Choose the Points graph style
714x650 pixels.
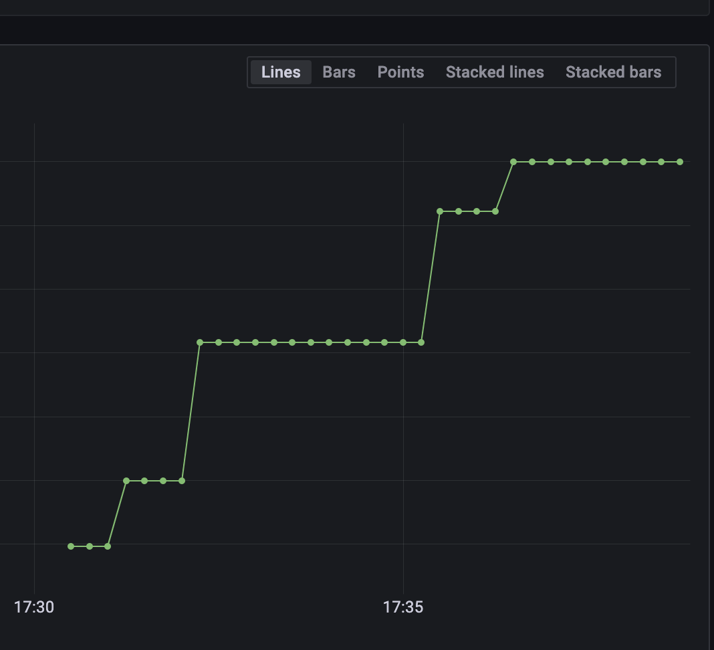[400, 72]
